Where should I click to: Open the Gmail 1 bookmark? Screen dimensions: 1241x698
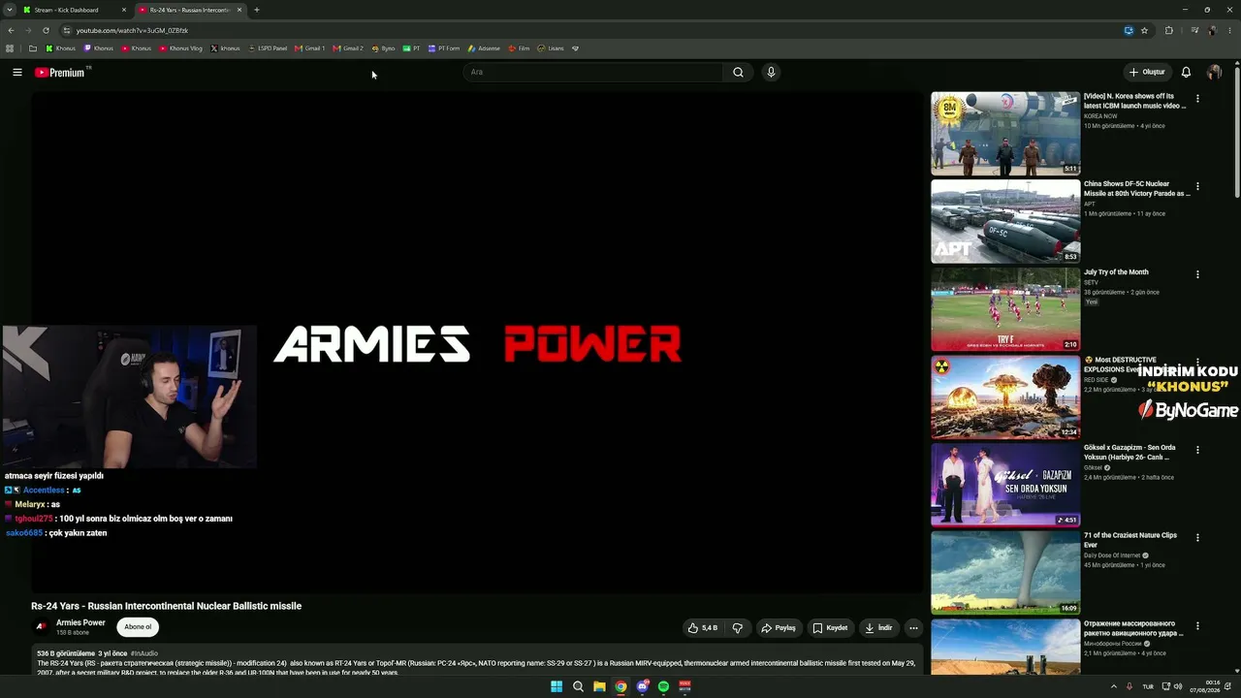pyautogui.click(x=310, y=48)
